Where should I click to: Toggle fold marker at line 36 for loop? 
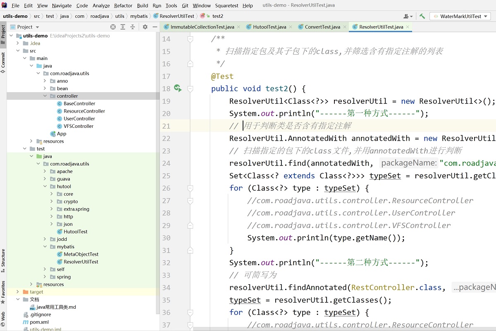[x=190, y=312]
